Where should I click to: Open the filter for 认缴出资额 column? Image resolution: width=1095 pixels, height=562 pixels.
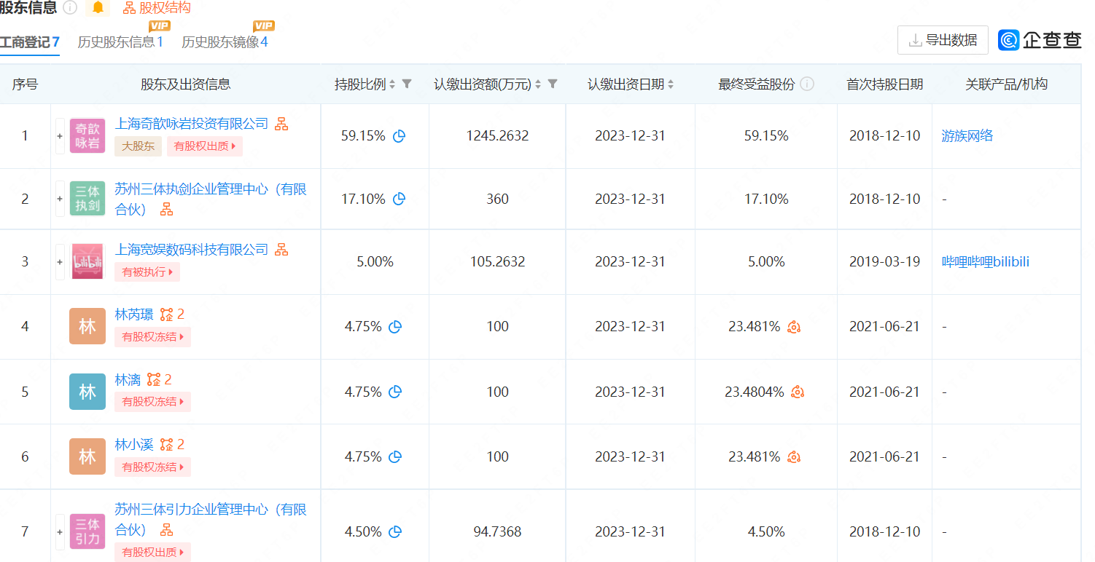(x=553, y=84)
